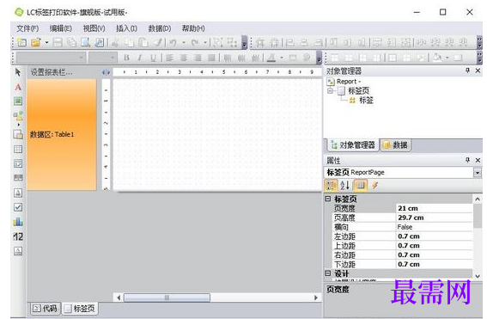Click the Paste clipboard icon
Viewport: 487px width, 319px height.
pyautogui.click(x=143, y=42)
